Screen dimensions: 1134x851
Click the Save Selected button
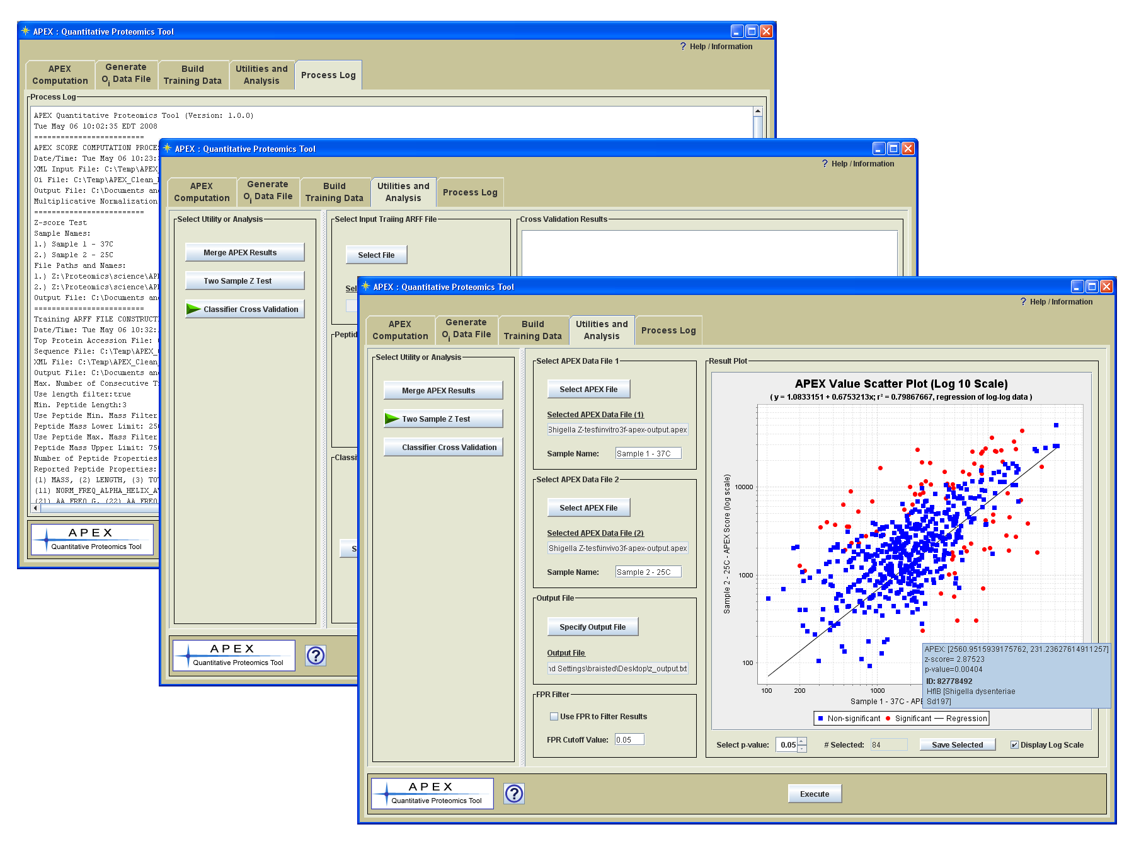click(x=958, y=745)
